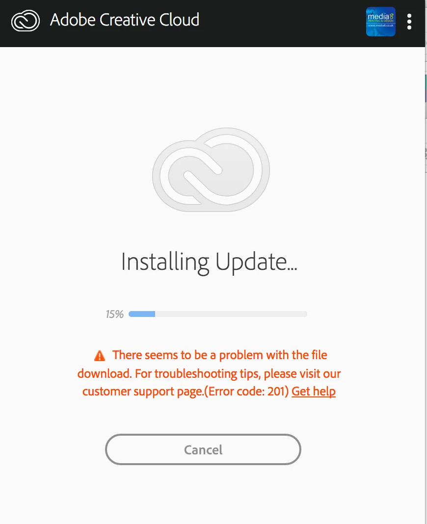Click the Installing Update… heading
This screenshot has height=524, width=427.
click(x=209, y=262)
